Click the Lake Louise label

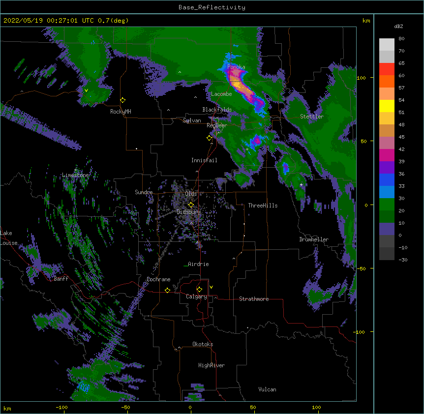tap(9, 238)
